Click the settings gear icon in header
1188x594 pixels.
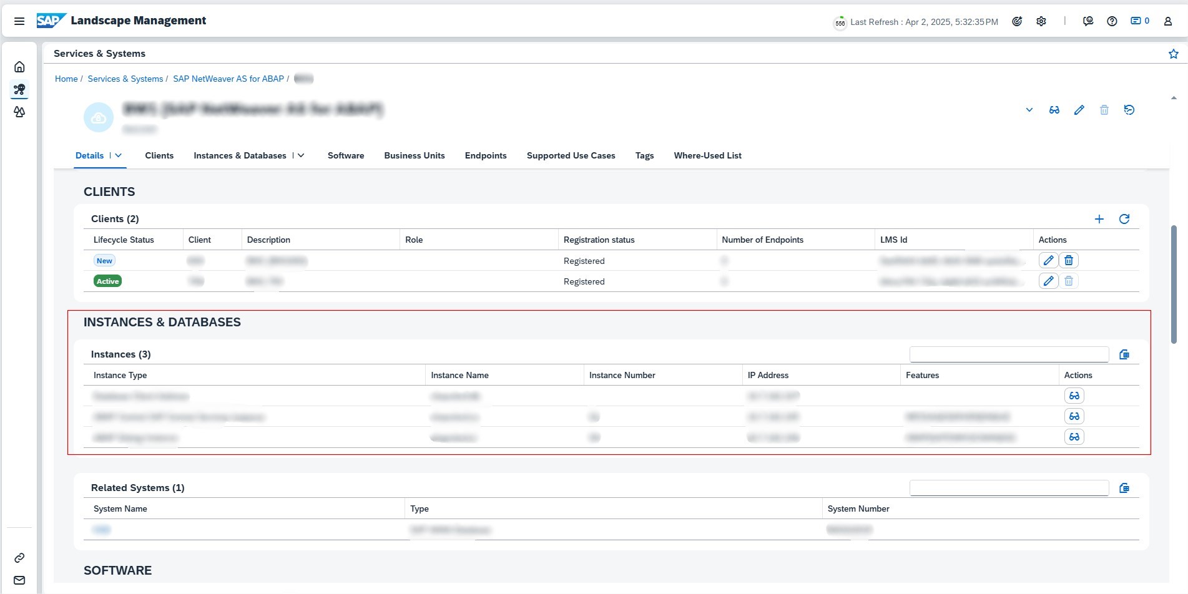click(x=1041, y=21)
